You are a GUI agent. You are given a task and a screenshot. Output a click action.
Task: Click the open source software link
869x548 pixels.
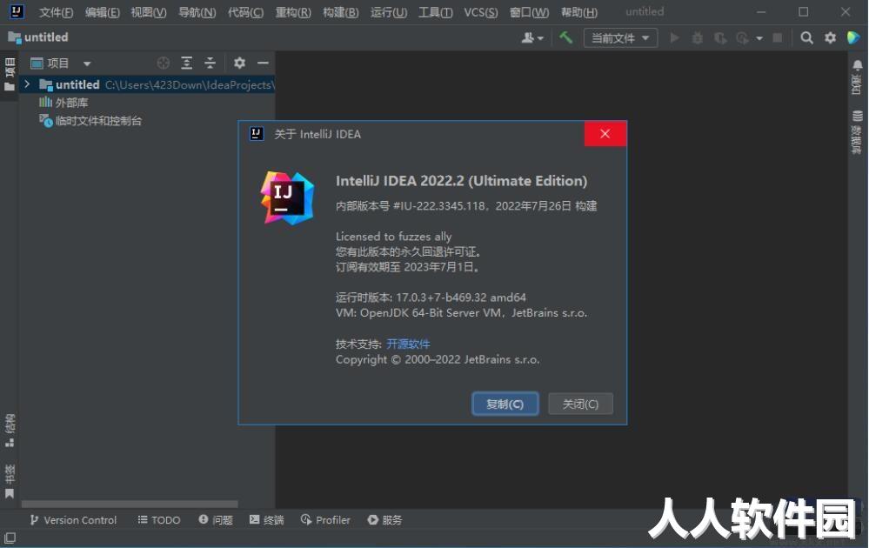point(408,344)
